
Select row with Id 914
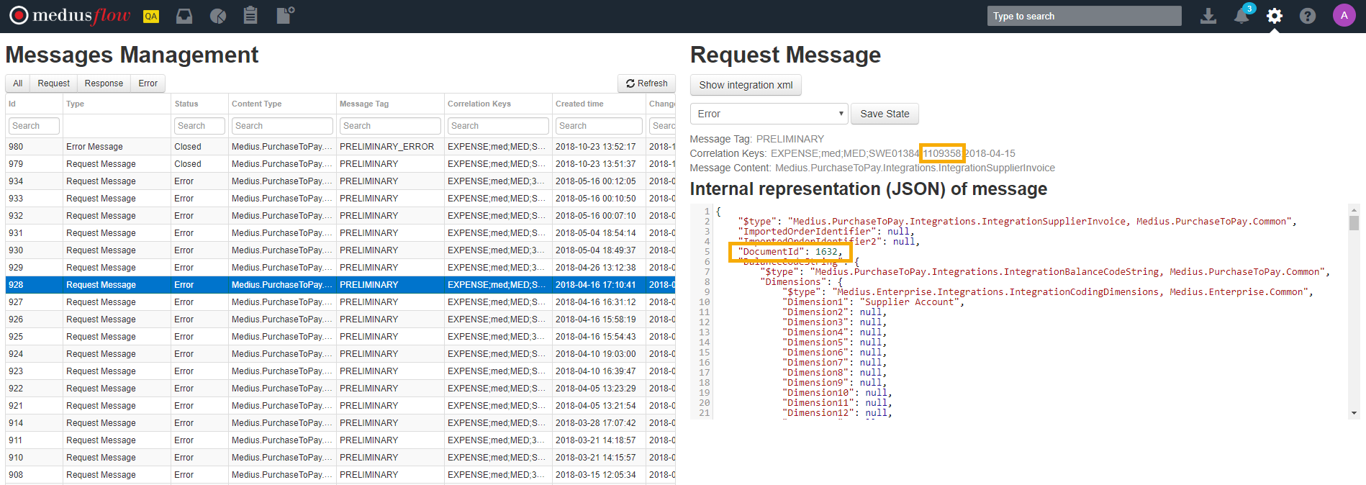340,423
